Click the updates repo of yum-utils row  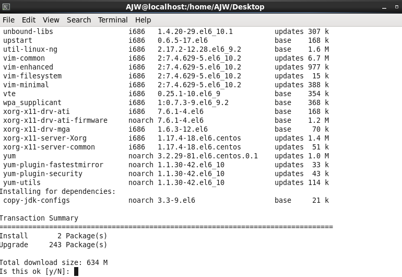(289, 182)
